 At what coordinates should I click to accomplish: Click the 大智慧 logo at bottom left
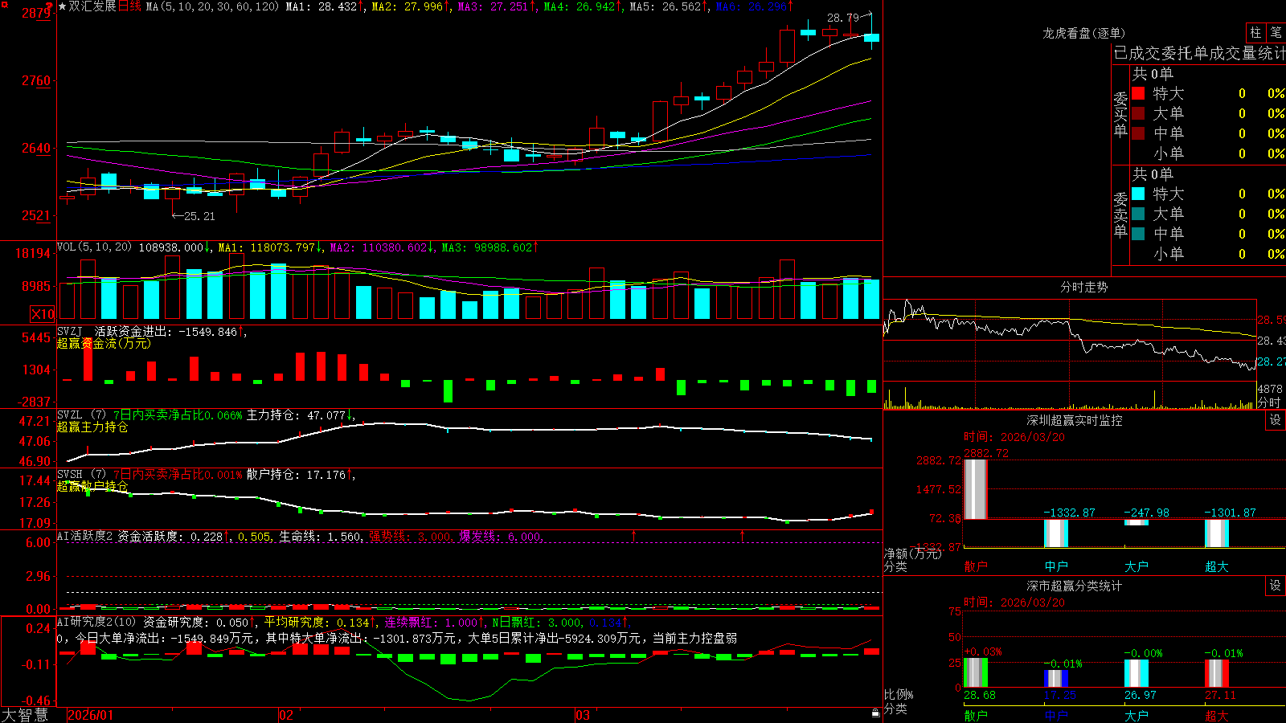click(25, 714)
